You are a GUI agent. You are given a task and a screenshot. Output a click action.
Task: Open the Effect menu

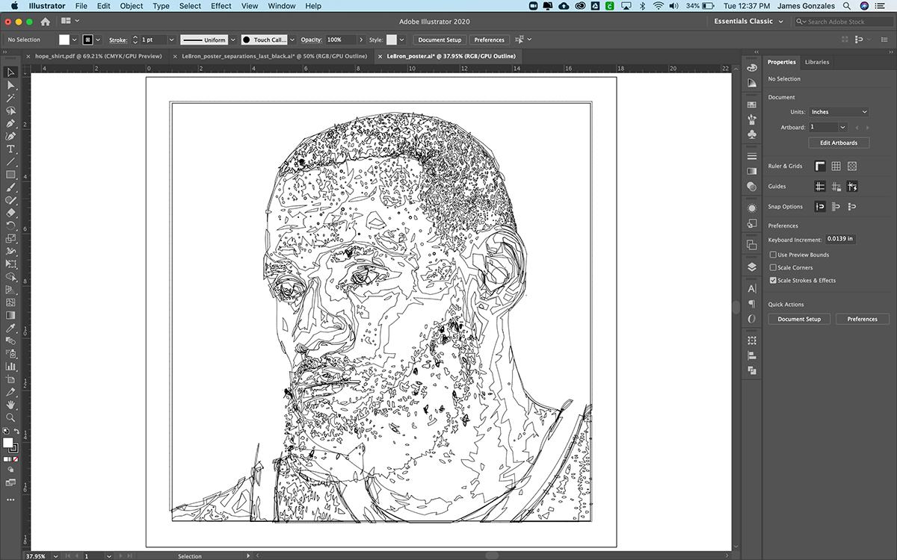pos(221,6)
